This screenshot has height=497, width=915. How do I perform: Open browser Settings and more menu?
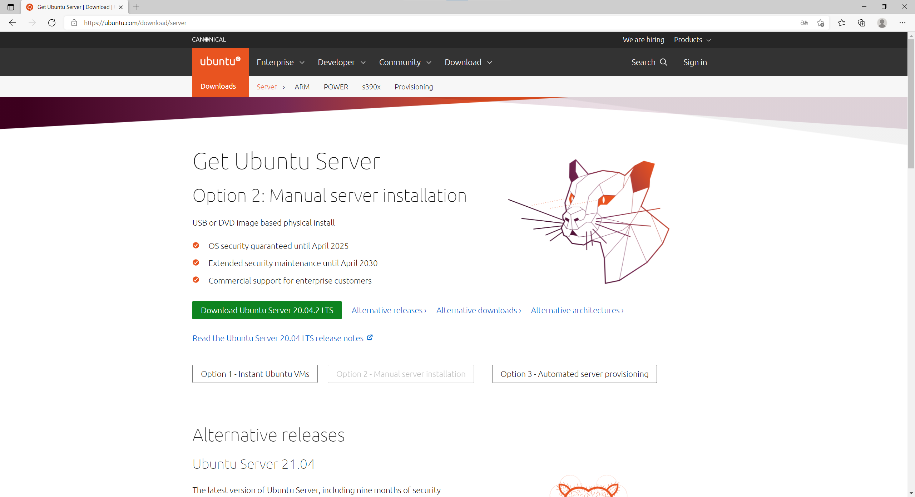click(902, 23)
